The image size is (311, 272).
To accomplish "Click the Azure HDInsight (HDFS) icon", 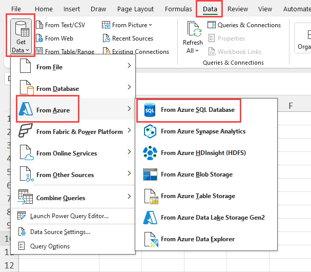I will (x=150, y=153).
